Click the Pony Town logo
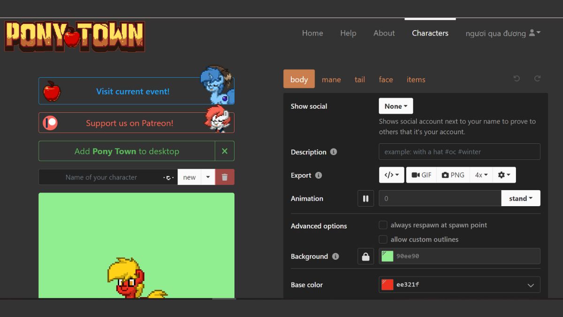The height and width of the screenshot is (317, 563). click(75, 36)
